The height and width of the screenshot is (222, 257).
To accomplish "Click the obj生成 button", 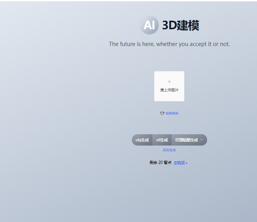I will pyautogui.click(x=142, y=140).
